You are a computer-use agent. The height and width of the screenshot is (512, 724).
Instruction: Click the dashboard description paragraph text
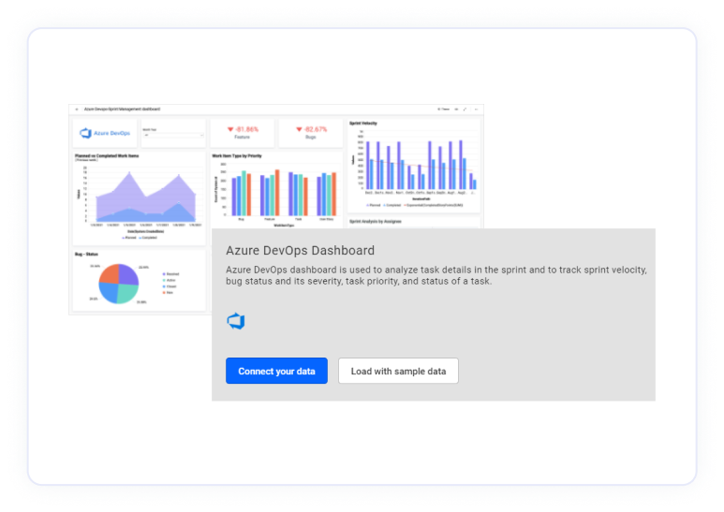[x=436, y=275]
